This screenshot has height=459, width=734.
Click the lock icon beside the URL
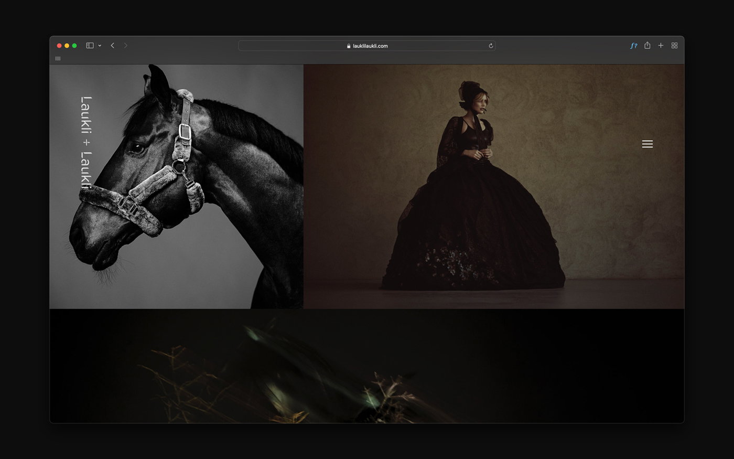349,46
